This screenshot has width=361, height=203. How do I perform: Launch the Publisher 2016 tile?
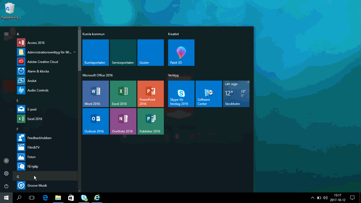tap(150, 121)
